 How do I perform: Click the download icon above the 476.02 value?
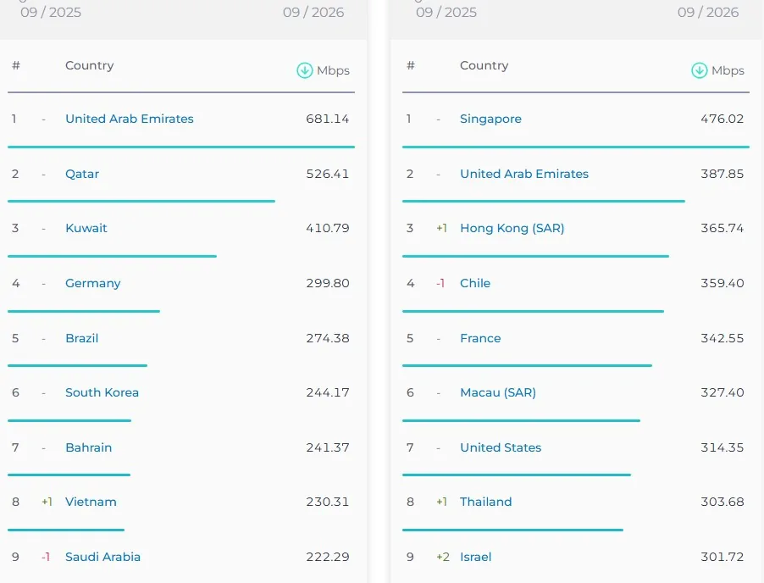point(699,70)
